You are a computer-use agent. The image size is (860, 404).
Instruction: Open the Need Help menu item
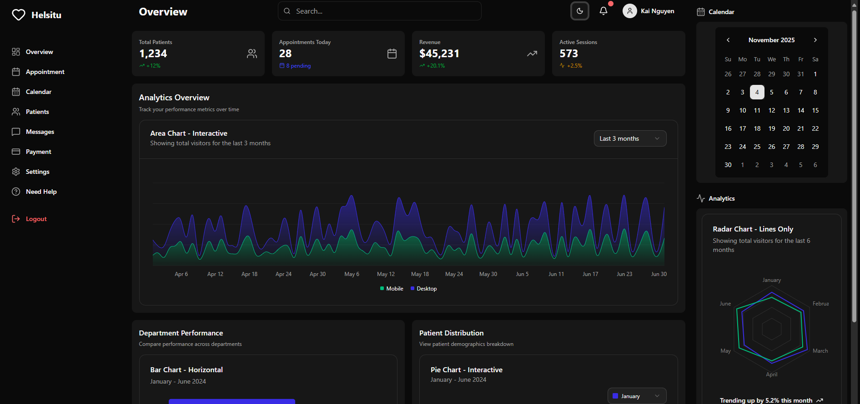click(x=41, y=192)
